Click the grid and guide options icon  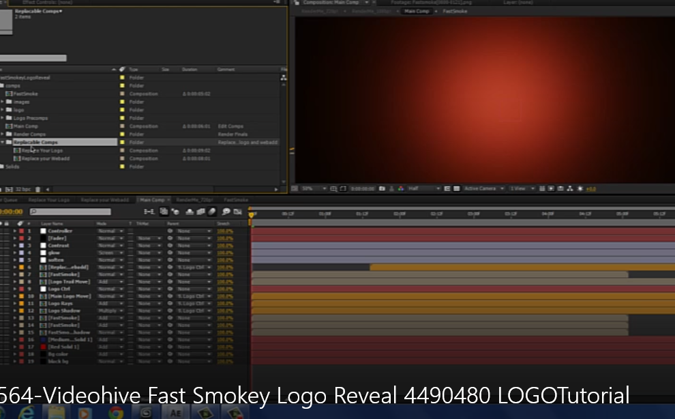333,188
